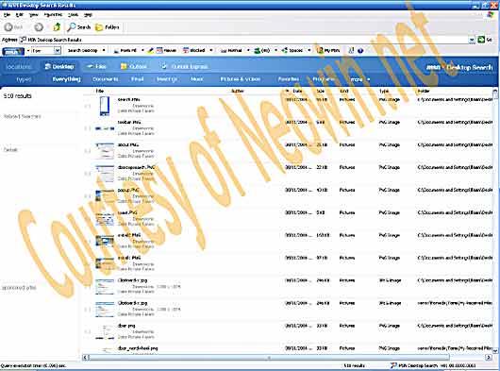Open the toolbar.PNG result thumbnail
The image size is (500, 371).
coord(105,128)
